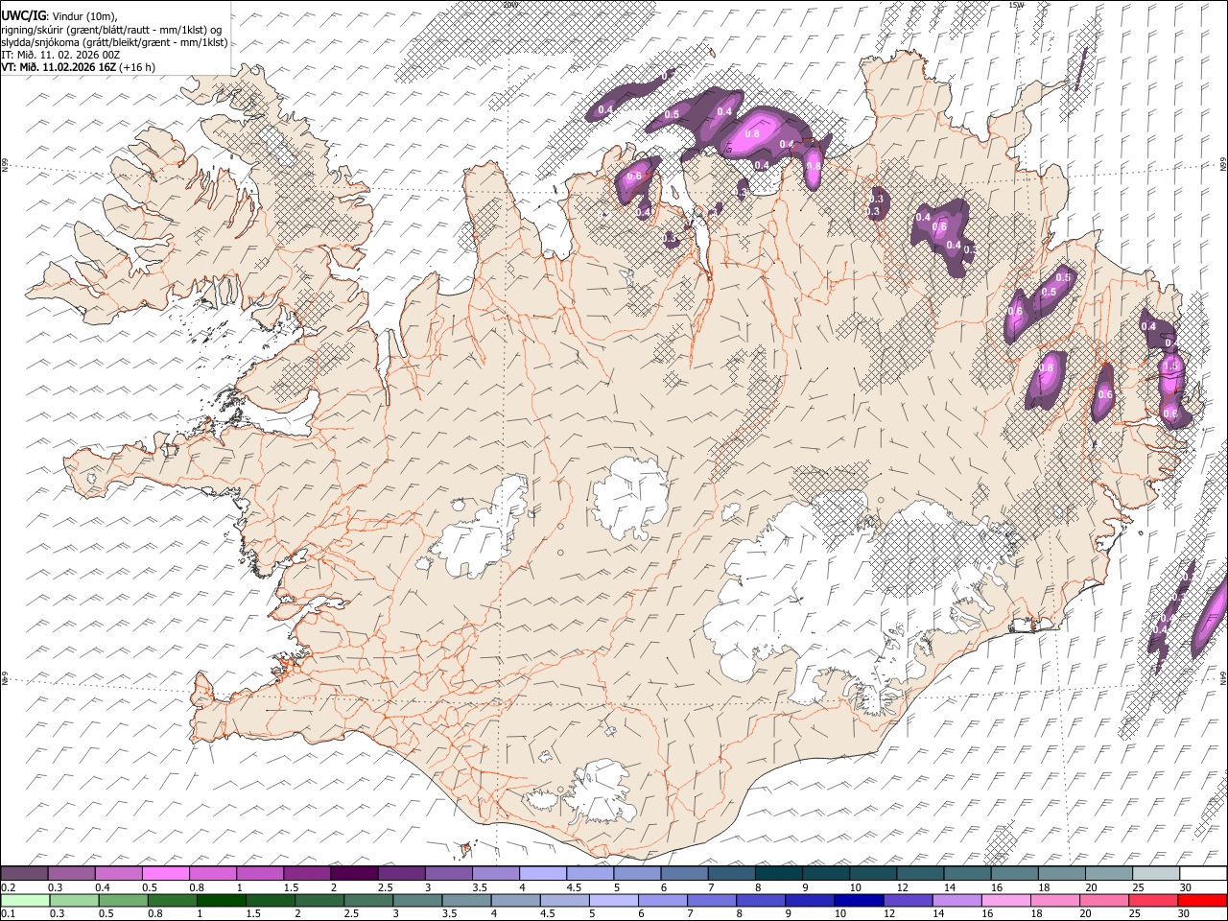The height and width of the screenshot is (921, 1228).
Task: Click the 2.5 label of the top legend row
Action: (385, 887)
